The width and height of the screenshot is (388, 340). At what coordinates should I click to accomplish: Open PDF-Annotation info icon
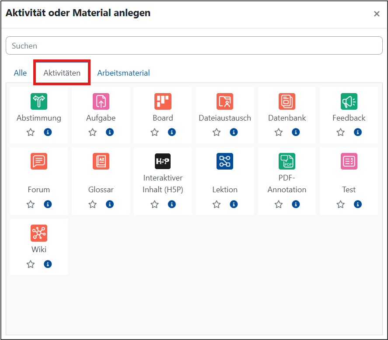click(296, 204)
